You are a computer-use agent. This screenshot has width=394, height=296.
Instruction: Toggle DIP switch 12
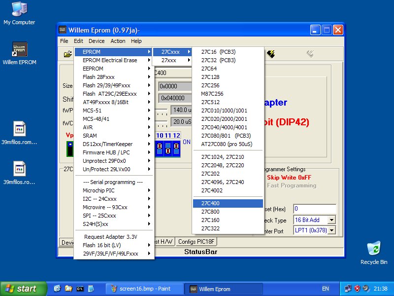point(176,148)
